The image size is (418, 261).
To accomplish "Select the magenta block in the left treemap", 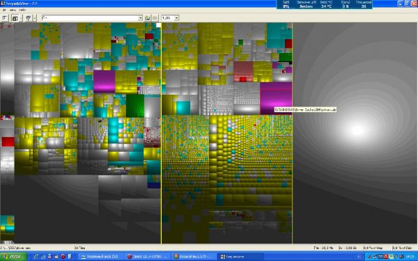I will 104,81.
